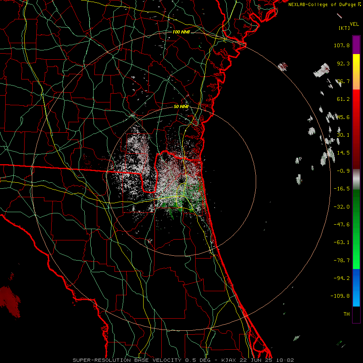363x363 pixels.
Task: Click the -63.1 legend value
Action: (342, 242)
